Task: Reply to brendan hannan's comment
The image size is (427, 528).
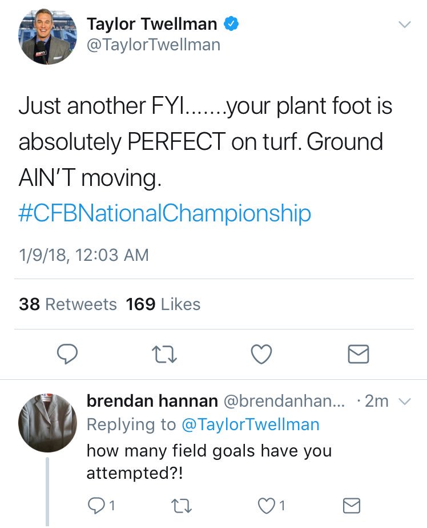Action: pyautogui.click(x=97, y=505)
